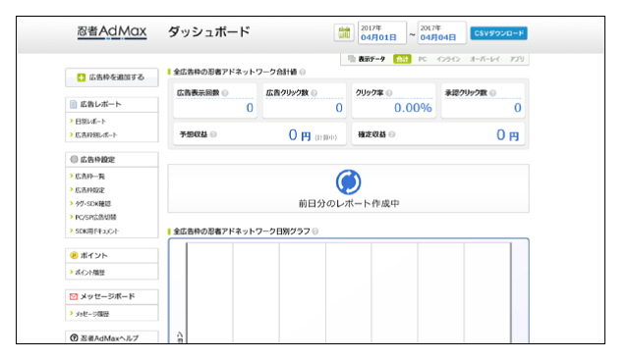Click the 予想収益 amount 0 円
The image size is (629, 360).
click(x=300, y=135)
